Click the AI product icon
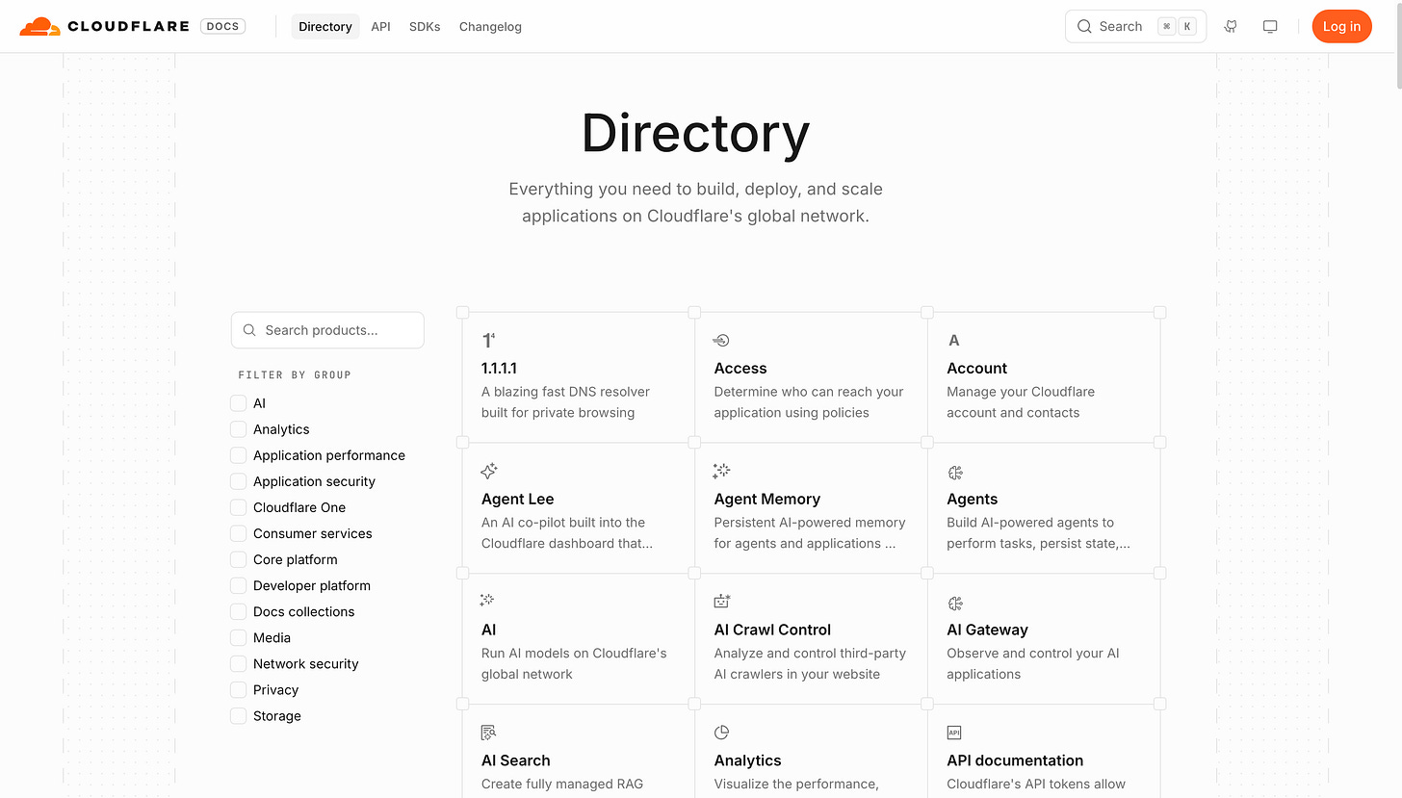Image resolution: width=1402 pixels, height=798 pixels. click(x=487, y=601)
